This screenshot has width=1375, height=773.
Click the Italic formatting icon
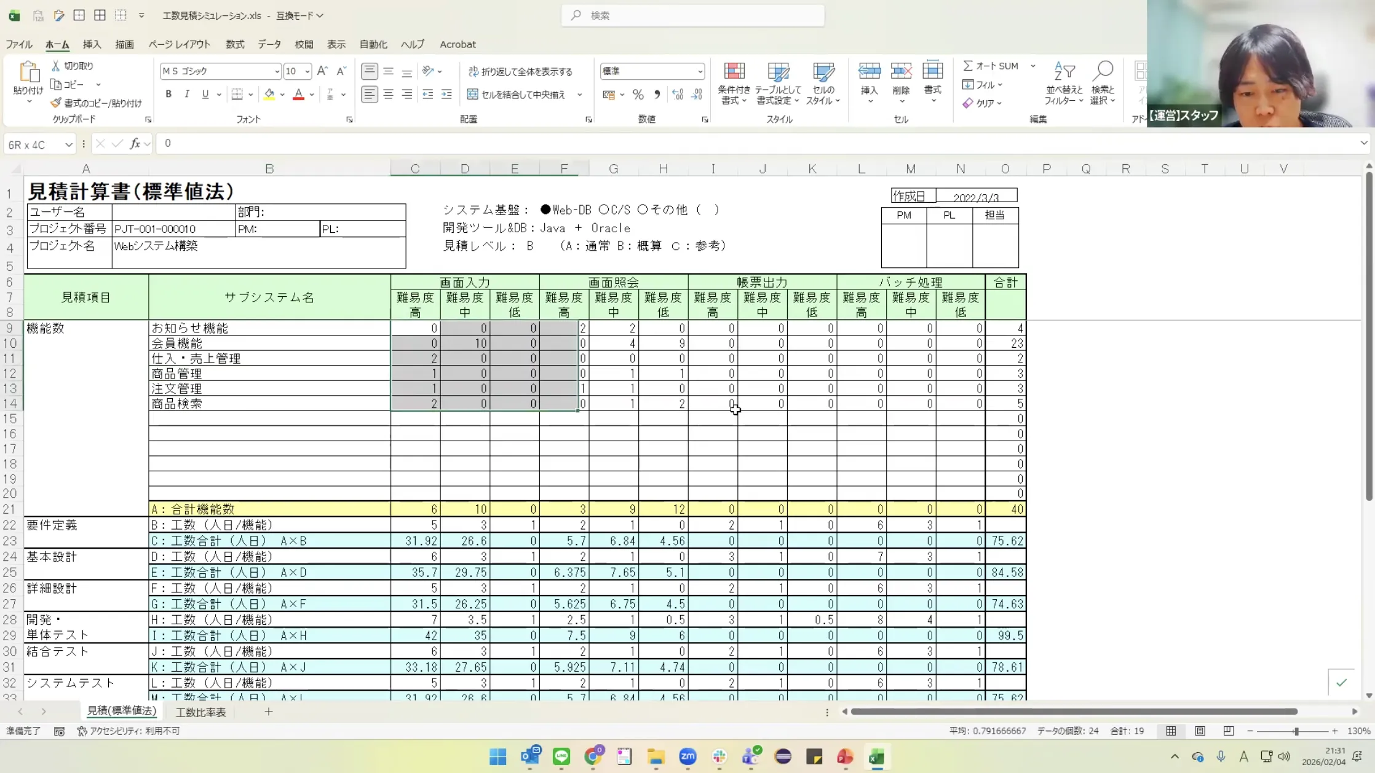click(x=187, y=94)
